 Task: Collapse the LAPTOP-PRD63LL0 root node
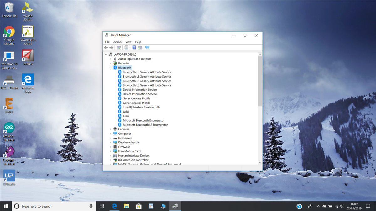click(x=106, y=55)
